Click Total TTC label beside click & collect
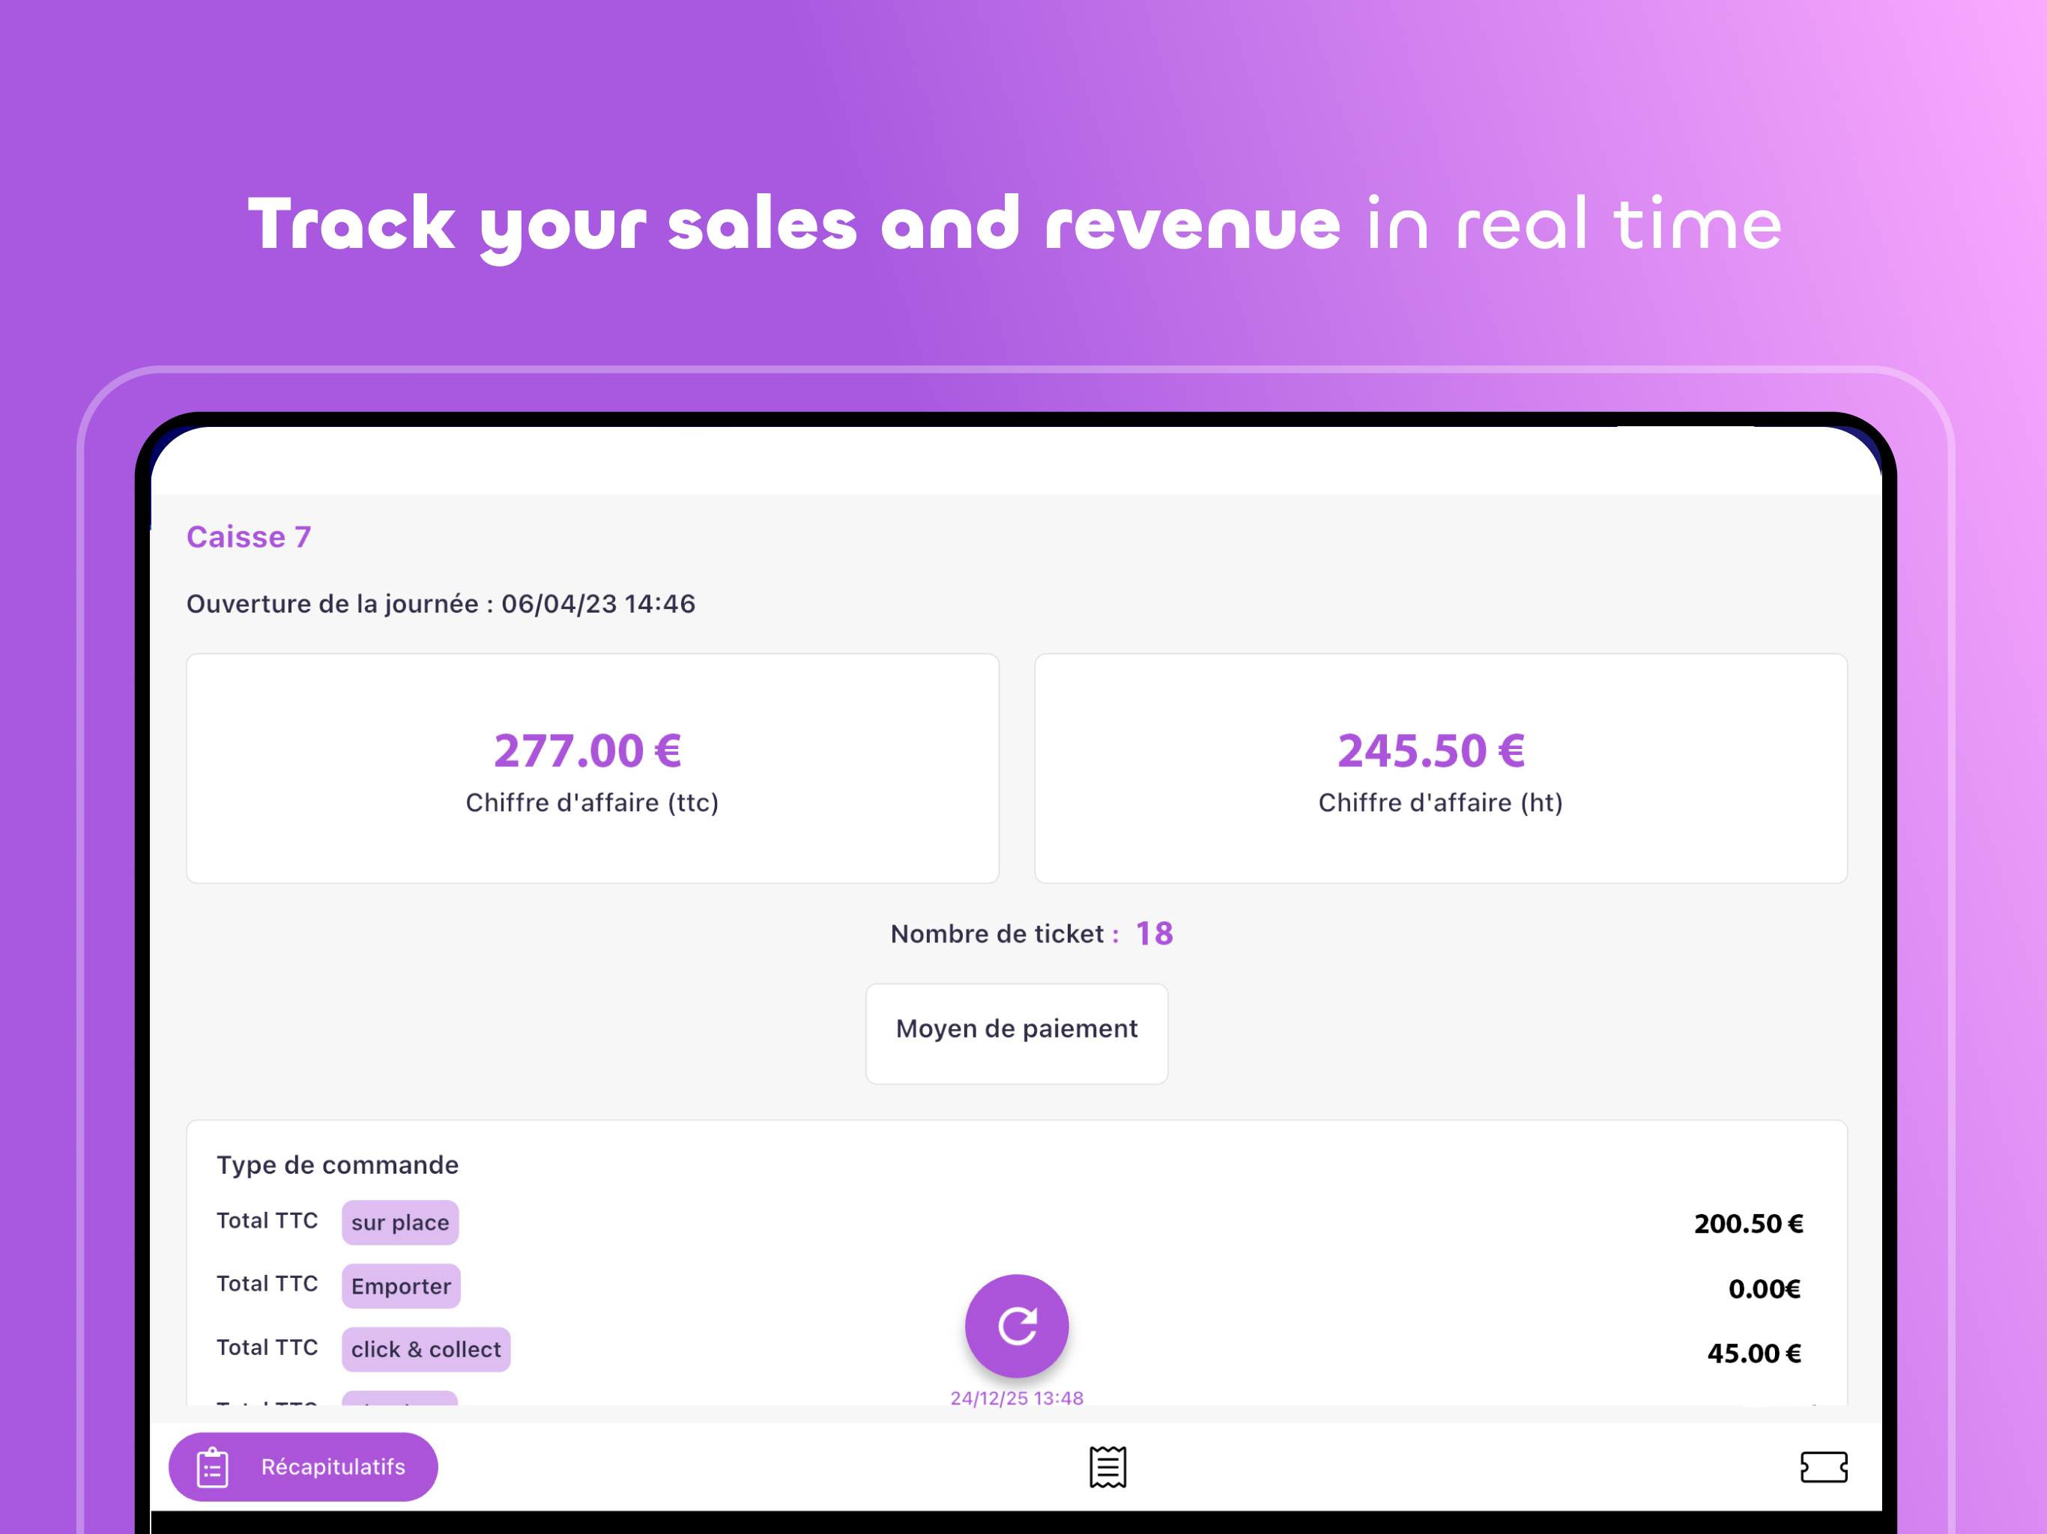Screen dimensions: 2047x1534 (x=267, y=1347)
